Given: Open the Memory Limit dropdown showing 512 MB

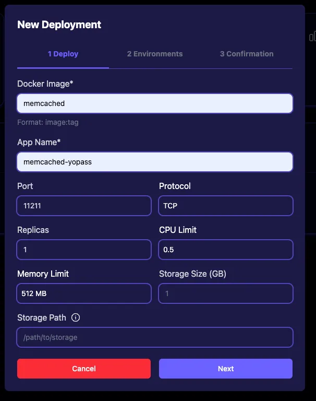Looking at the screenshot, I should point(84,293).
